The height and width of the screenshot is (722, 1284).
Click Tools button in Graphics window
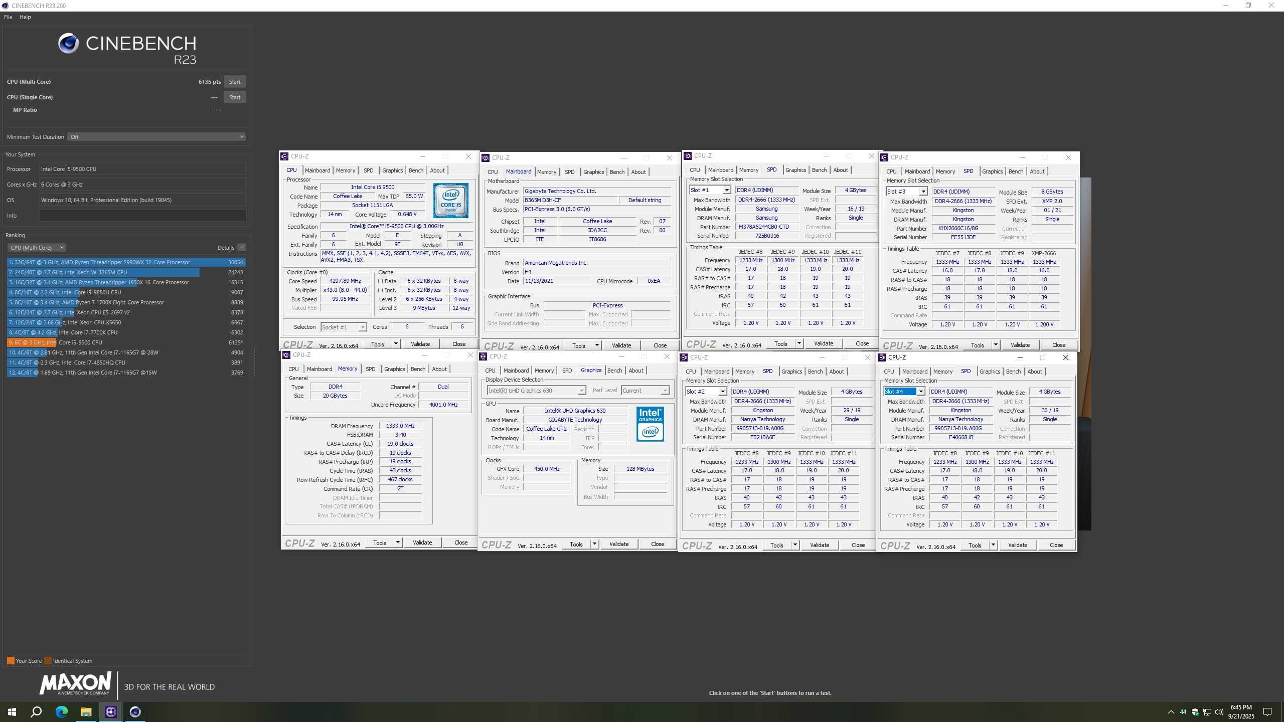click(x=576, y=545)
